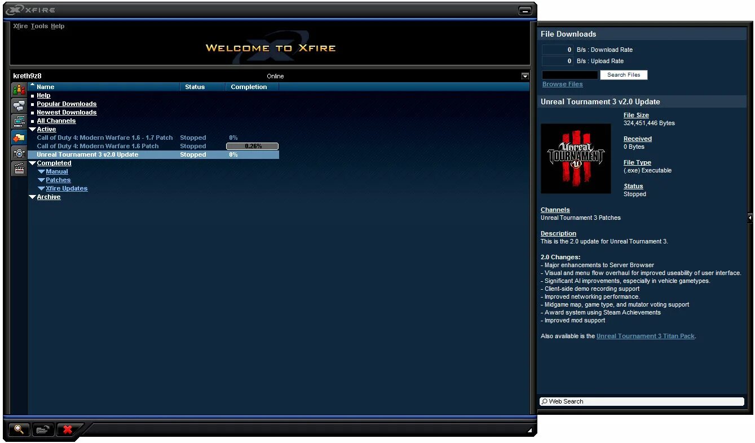The height and width of the screenshot is (443, 755).
Task: Open Popular Downloads link
Action: pos(67,104)
